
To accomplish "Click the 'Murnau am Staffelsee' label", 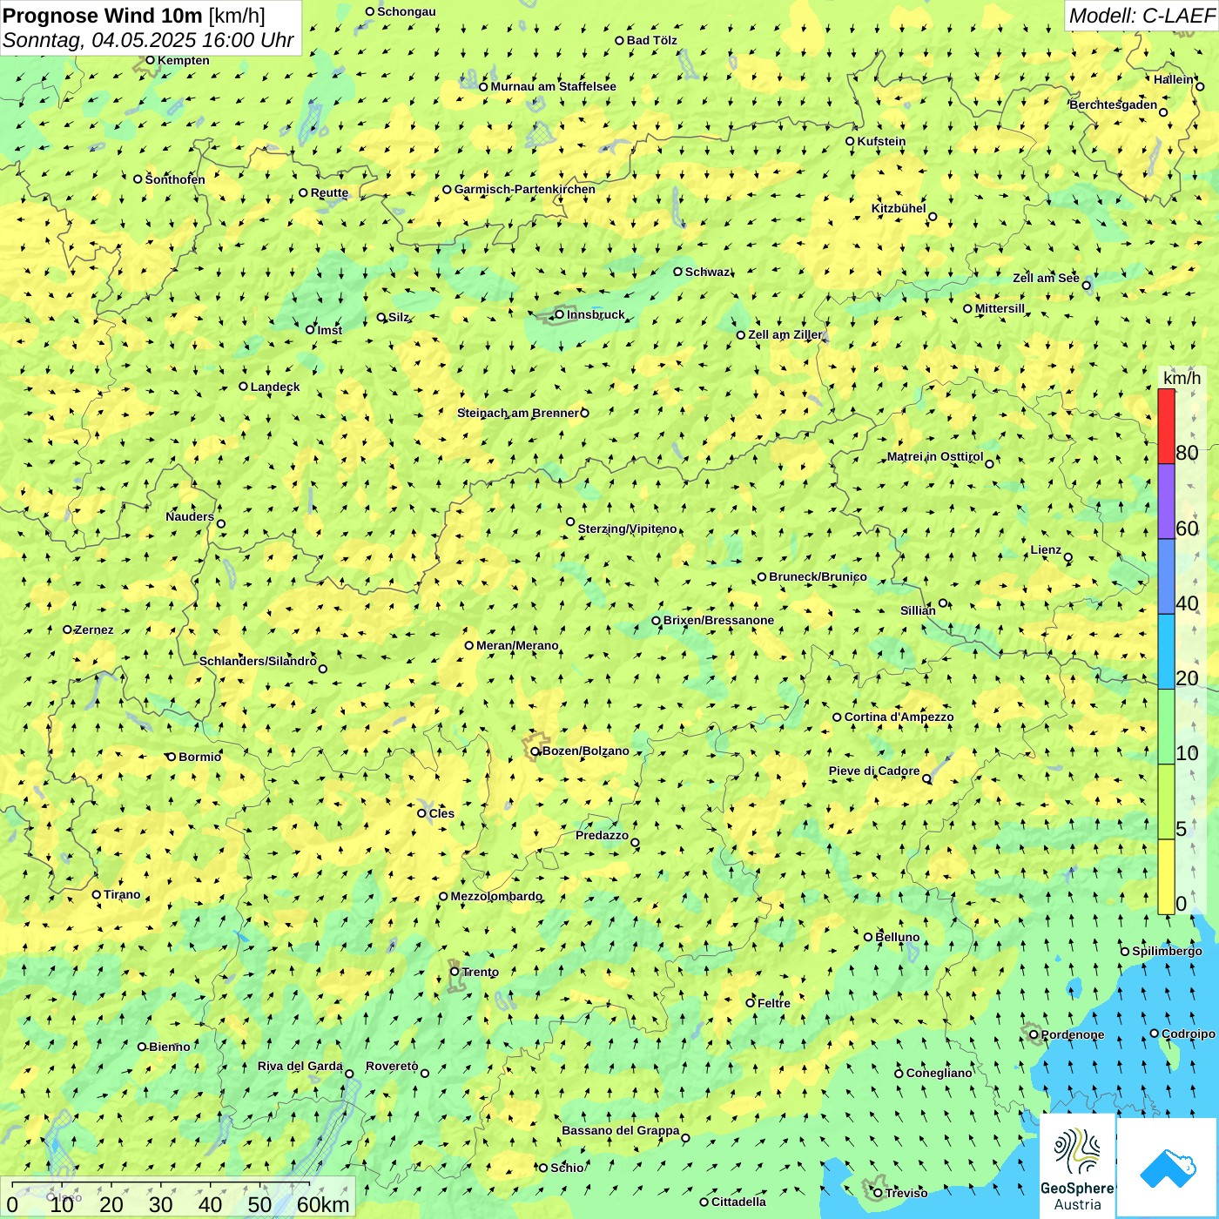I will click(x=553, y=86).
